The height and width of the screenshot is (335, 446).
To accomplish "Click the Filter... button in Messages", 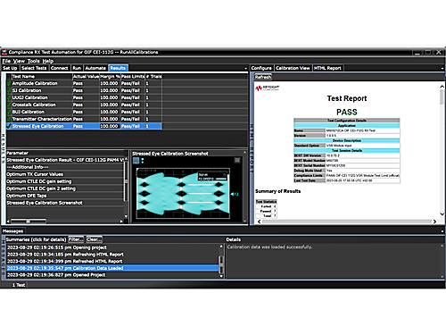I will click(x=76, y=239).
